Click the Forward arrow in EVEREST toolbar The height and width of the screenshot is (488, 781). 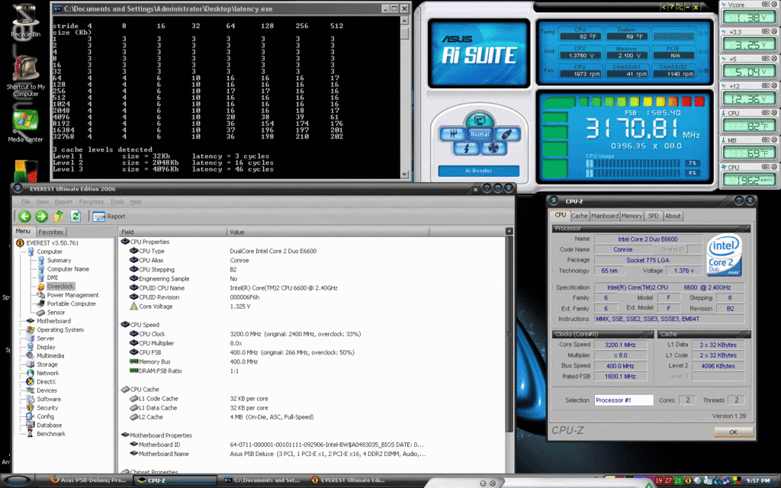pos(42,216)
